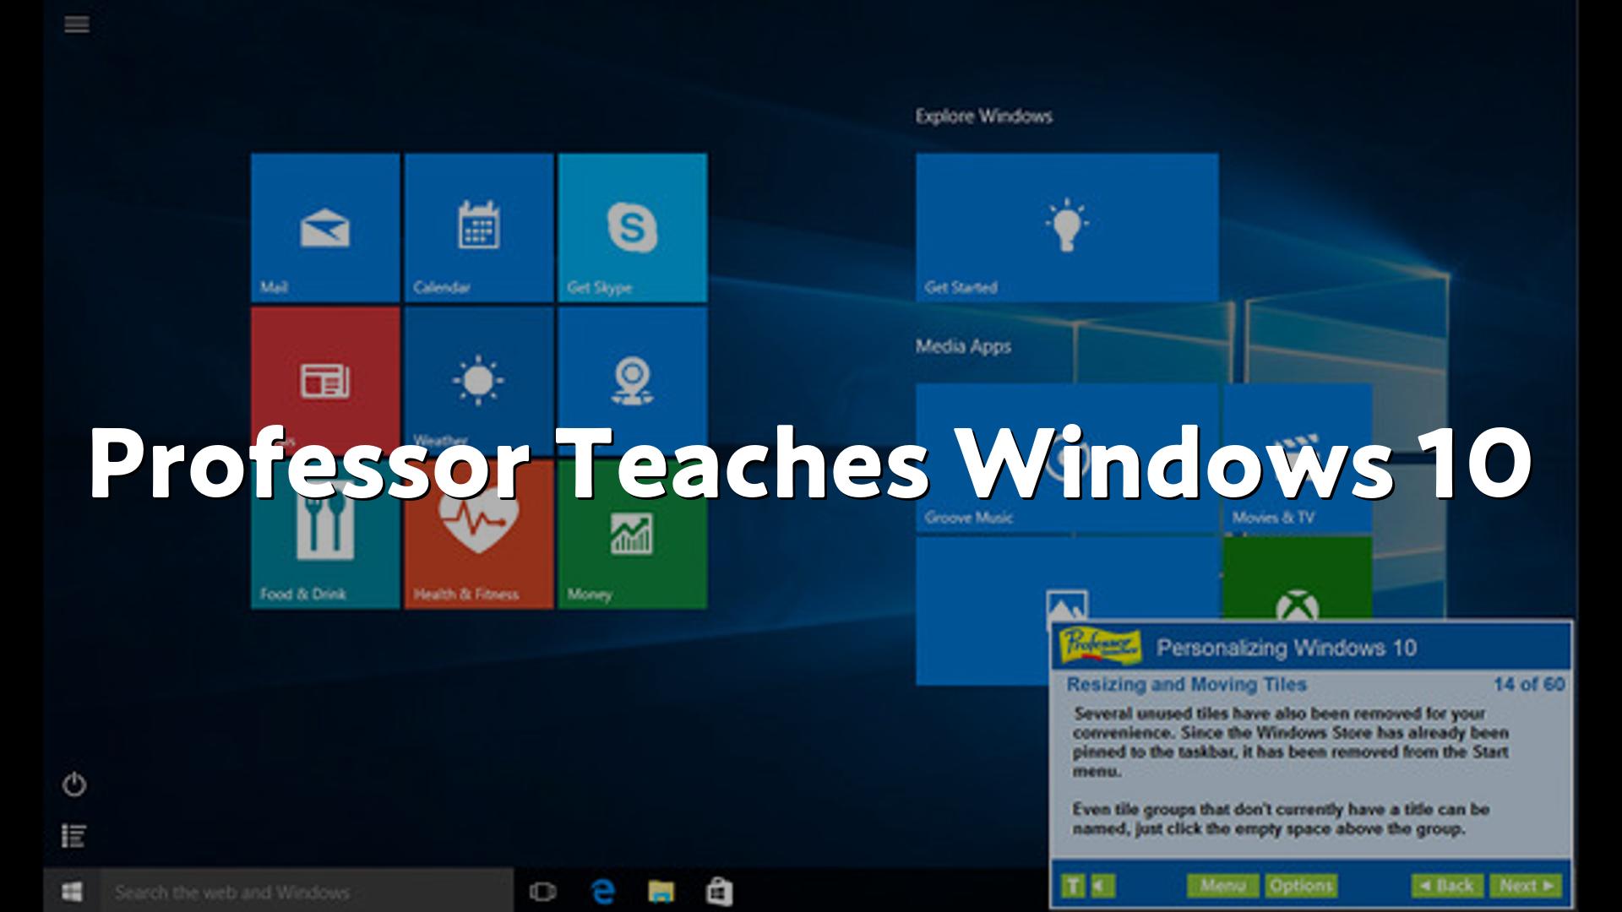Launch the Get Skype tile

pos(632,227)
